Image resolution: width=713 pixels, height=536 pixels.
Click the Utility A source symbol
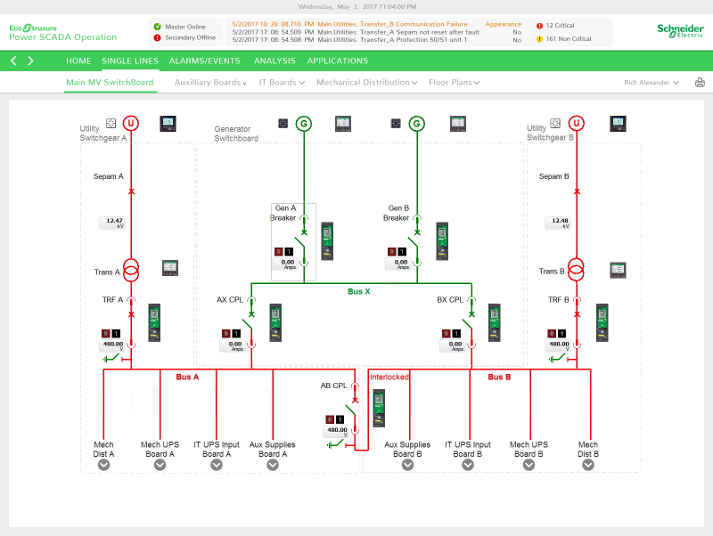tap(131, 124)
